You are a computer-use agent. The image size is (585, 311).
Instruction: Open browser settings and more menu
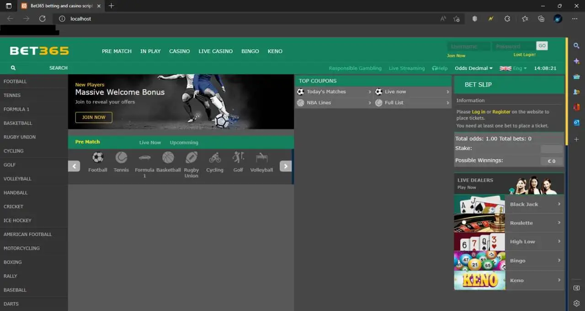tap(574, 19)
